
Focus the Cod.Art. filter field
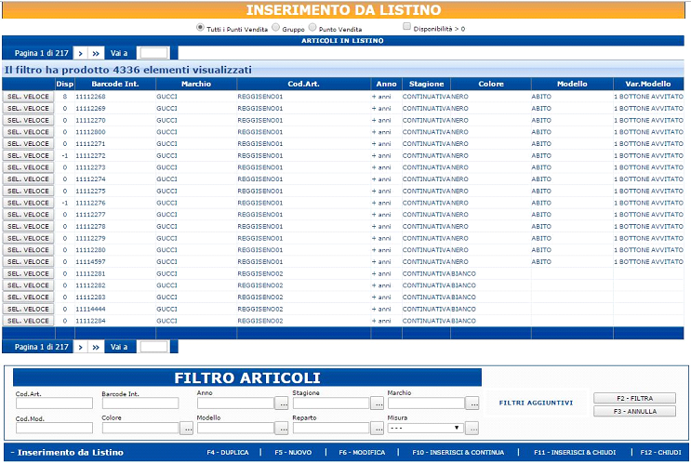[54, 403]
